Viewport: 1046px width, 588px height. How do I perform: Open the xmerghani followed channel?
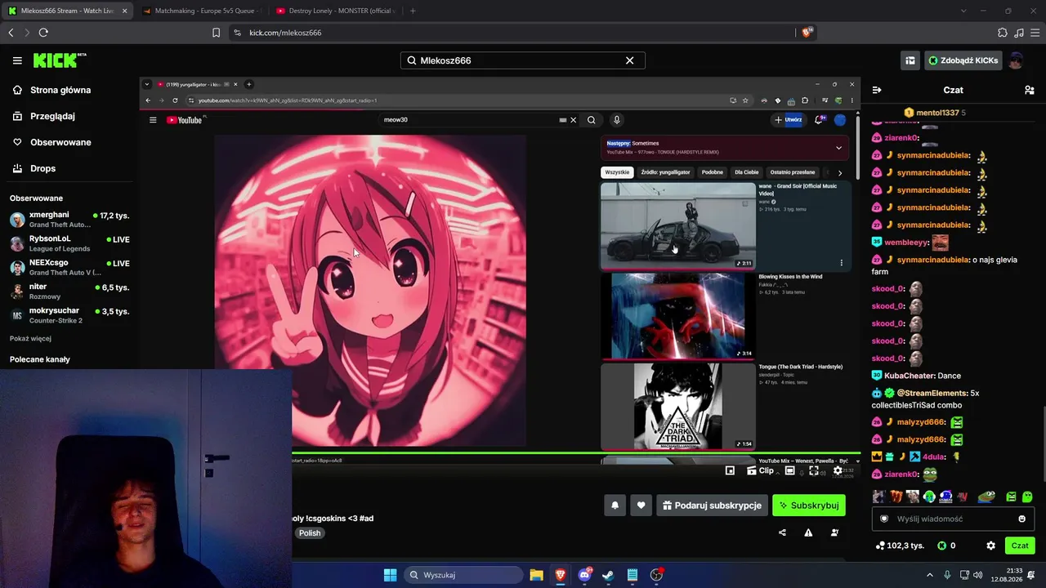pyautogui.click(x=69, y=220)
